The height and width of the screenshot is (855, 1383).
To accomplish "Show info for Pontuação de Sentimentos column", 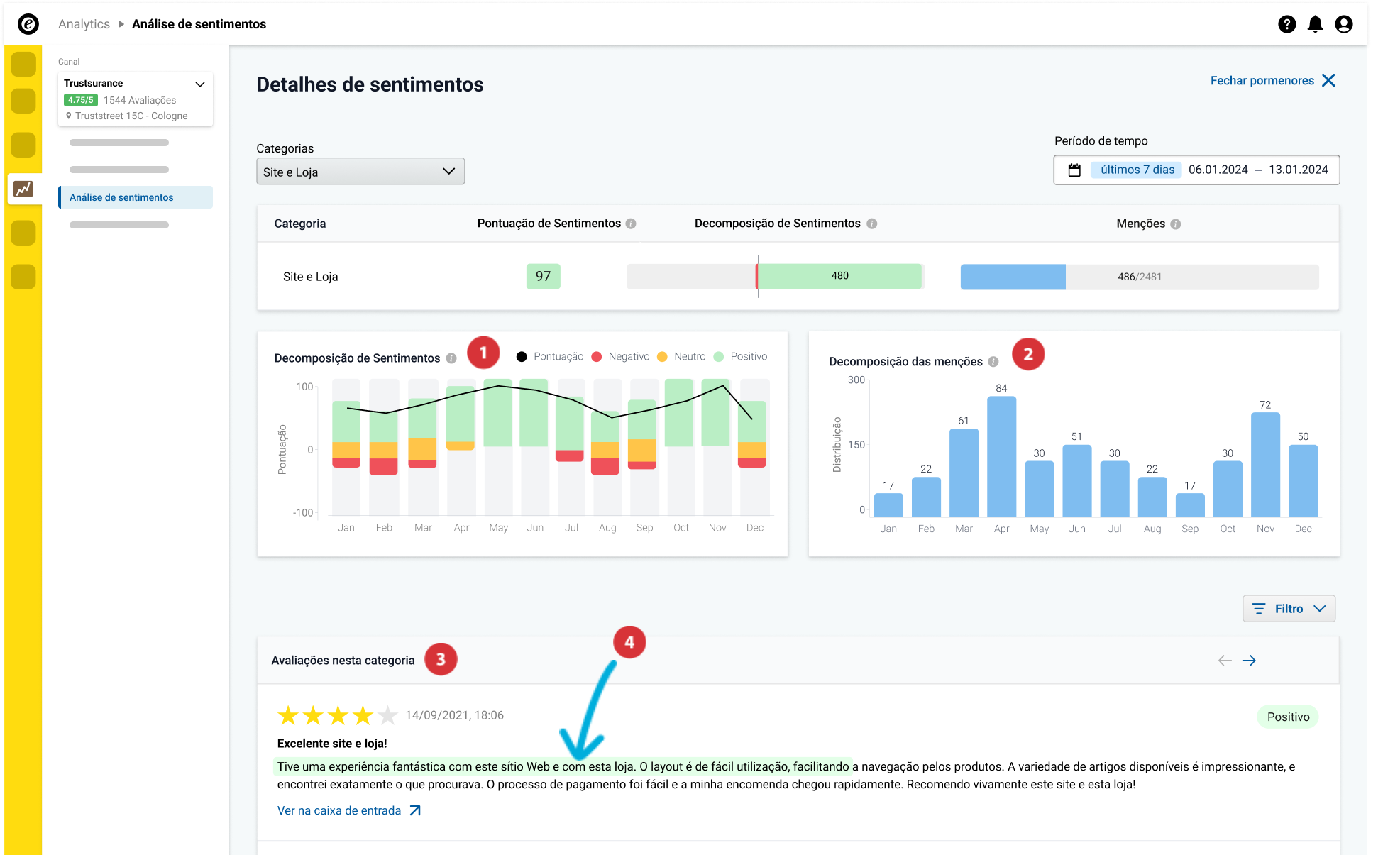I will click(x=631, y=224).
